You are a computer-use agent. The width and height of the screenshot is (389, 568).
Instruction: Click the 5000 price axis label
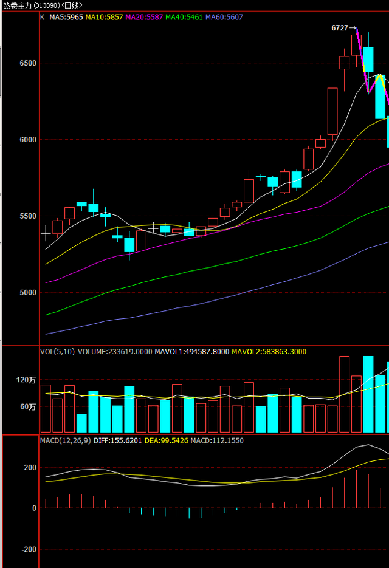click(27, 292)
